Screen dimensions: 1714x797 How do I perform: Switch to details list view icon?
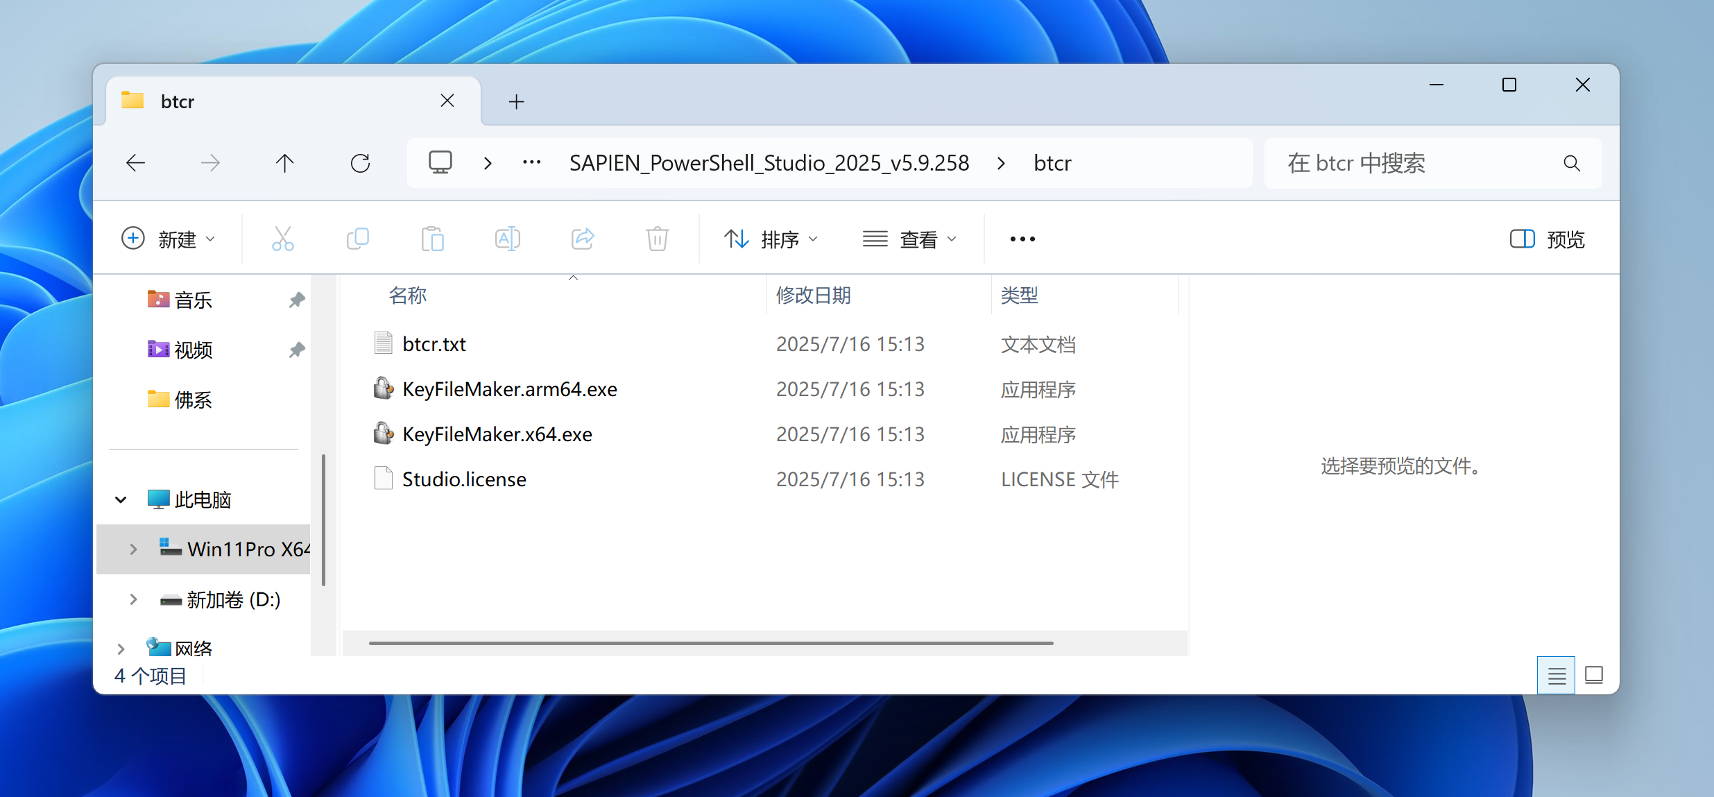1556,675
